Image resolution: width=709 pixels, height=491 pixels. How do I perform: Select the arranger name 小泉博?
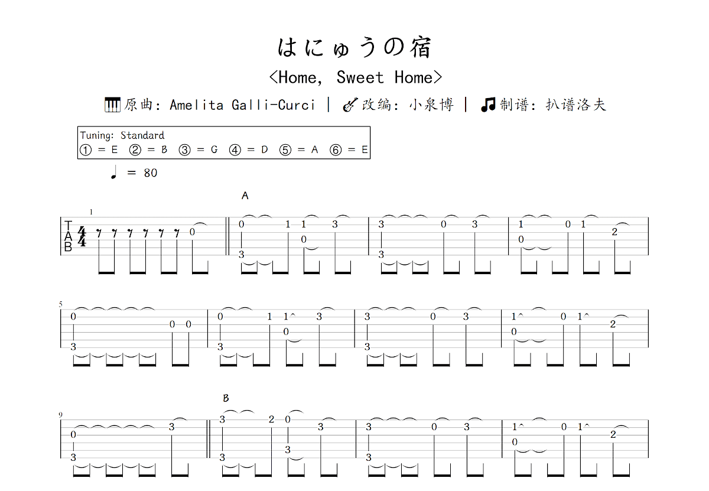(x=431, y=105)
